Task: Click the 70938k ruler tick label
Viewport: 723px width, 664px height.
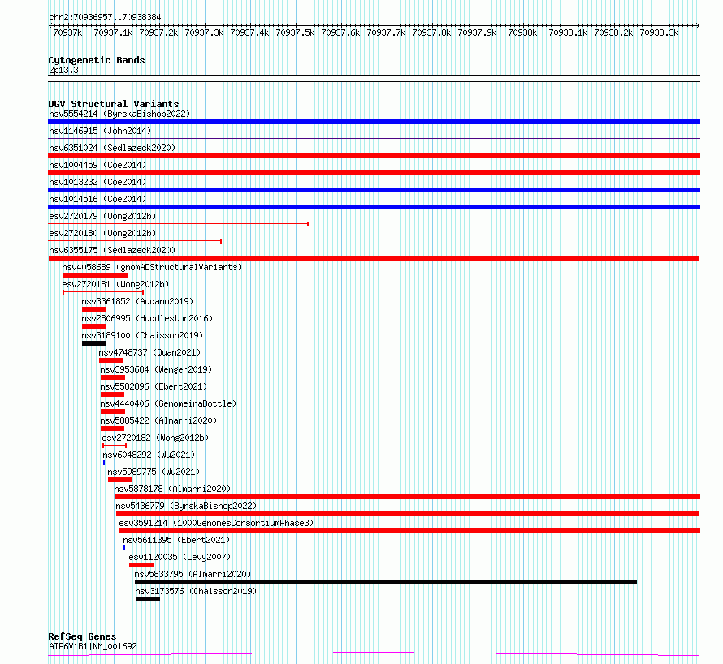Action: pyautogui.click(x=522, y=32)
